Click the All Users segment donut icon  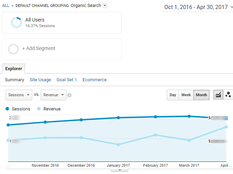(16, 22)
